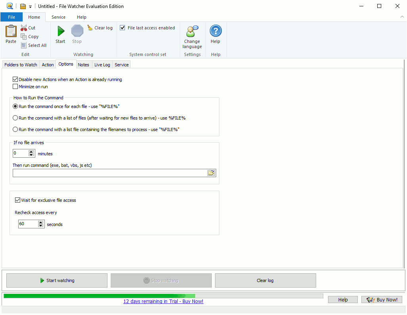
Task: Click the Buy Now! button
Action: (x=381, y=300)
